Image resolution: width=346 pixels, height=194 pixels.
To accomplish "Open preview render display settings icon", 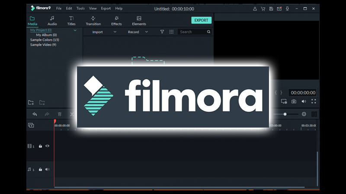I will [284, 101].
